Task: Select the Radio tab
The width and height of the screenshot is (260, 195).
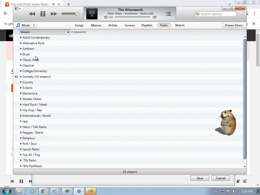Action: point(164,25)
